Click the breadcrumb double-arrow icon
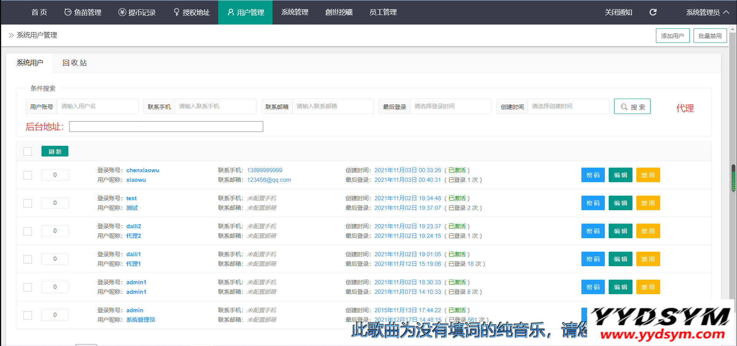 (x=11, y=35)
